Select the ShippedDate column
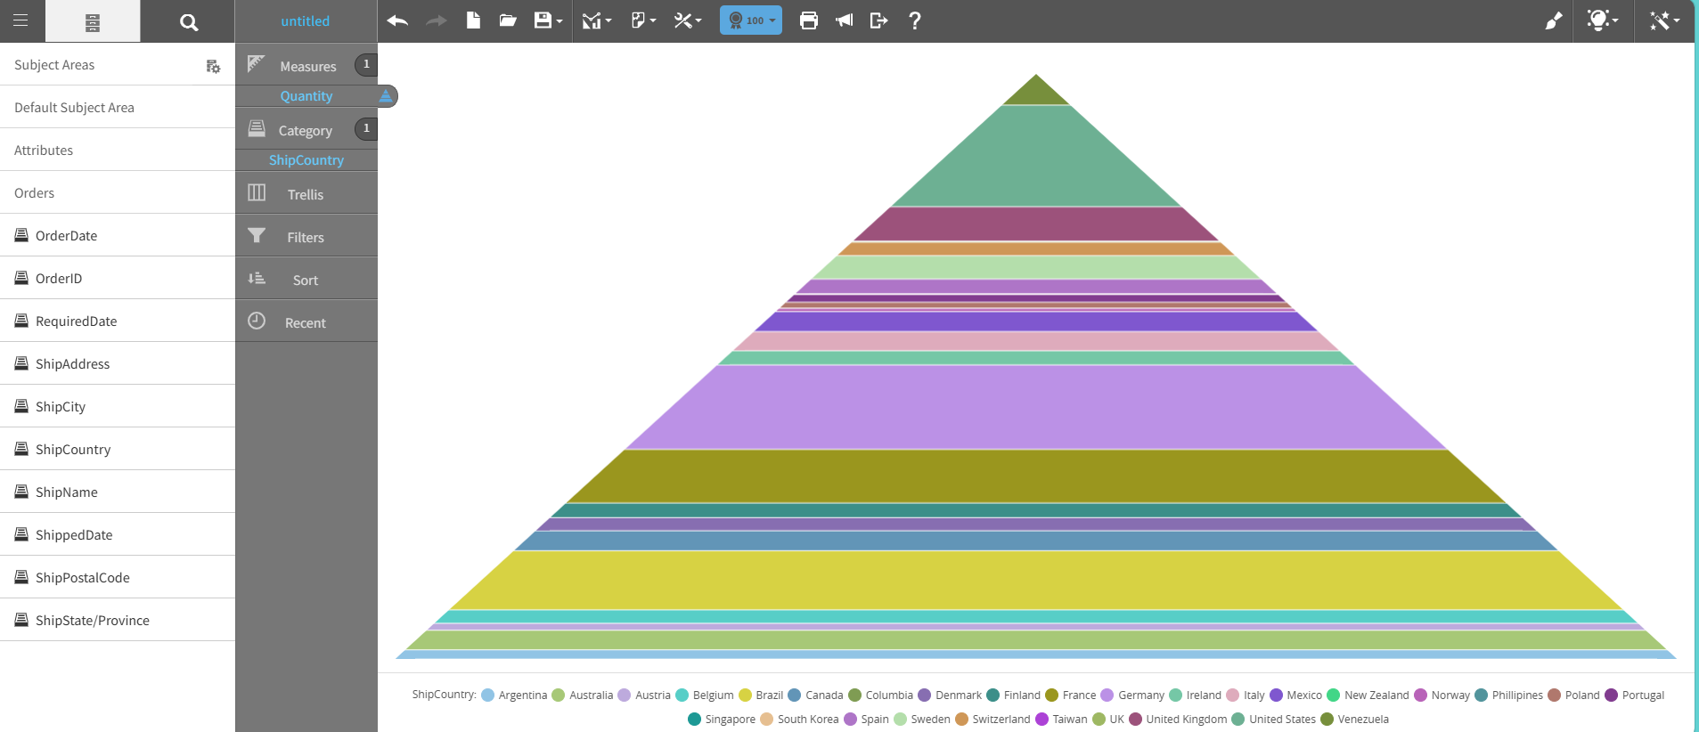 [118, 534]
